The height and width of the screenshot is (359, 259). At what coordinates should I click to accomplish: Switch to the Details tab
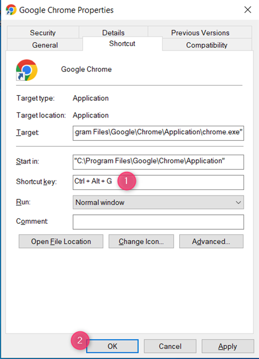pyautogui.click(x=113, y=33)
